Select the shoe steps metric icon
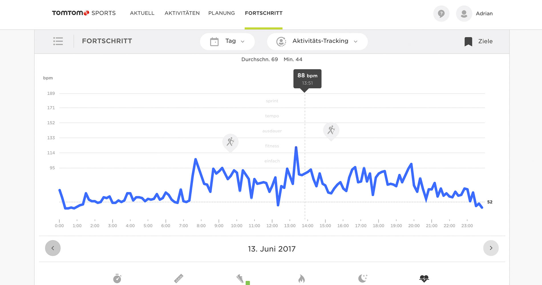The image size is (542, 285). 240,278
